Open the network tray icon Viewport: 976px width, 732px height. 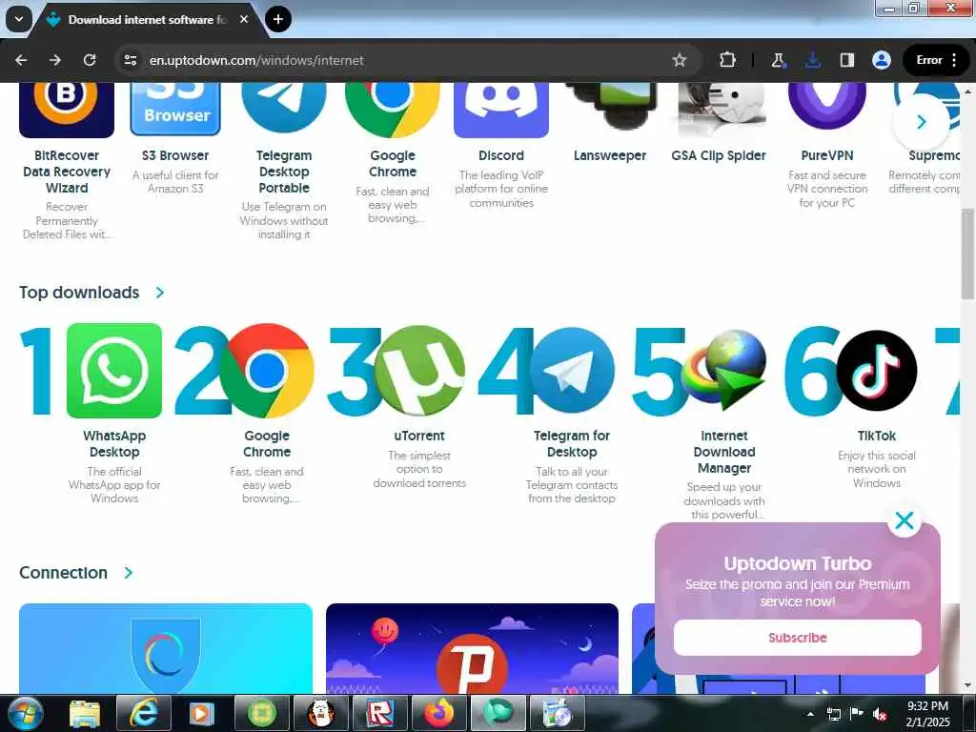(x=833, y=714)
